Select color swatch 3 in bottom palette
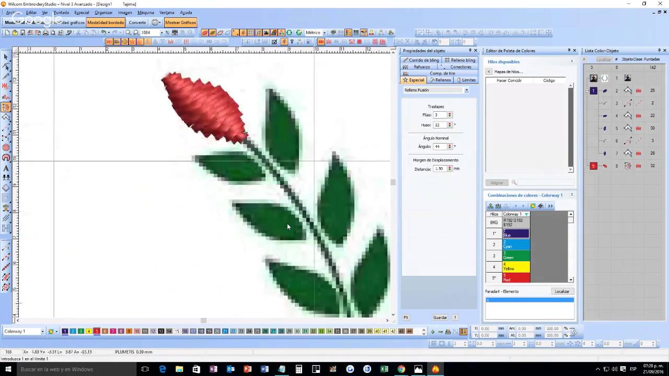The height and width of the screenshot is (376, 669). (80, 332)
